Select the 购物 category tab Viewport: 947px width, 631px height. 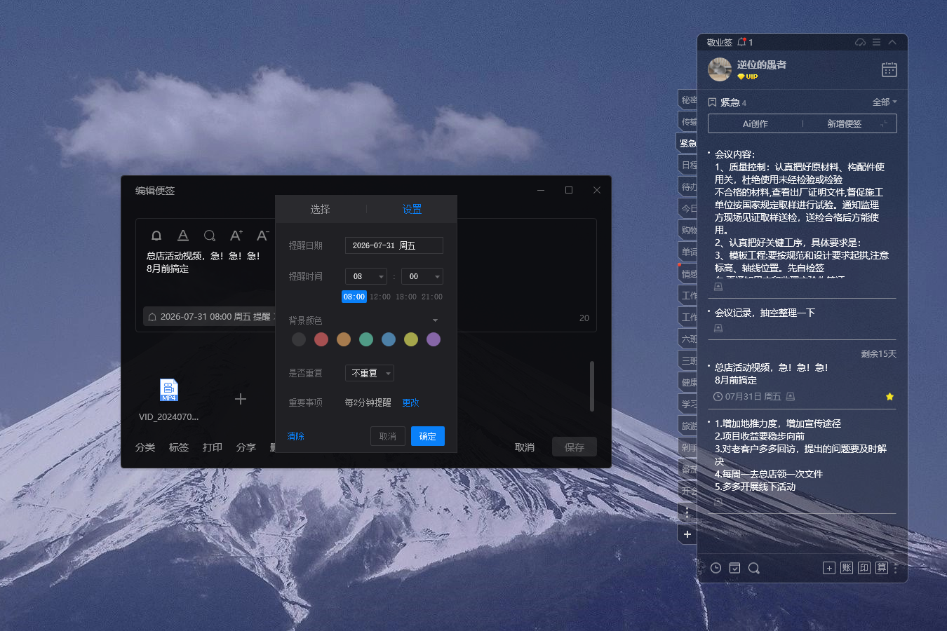click(x=688, y=230)
